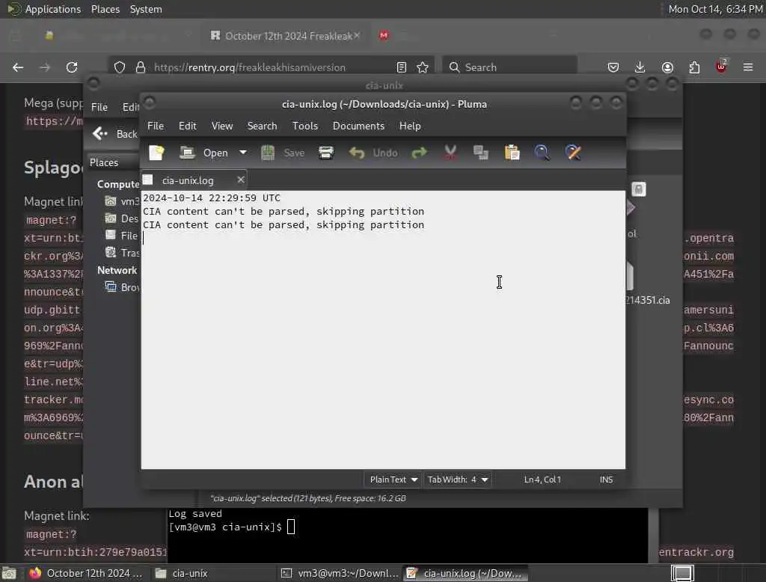Select File System in file manager sidebar
Screen dimensions: 766x582
[122, 236]
